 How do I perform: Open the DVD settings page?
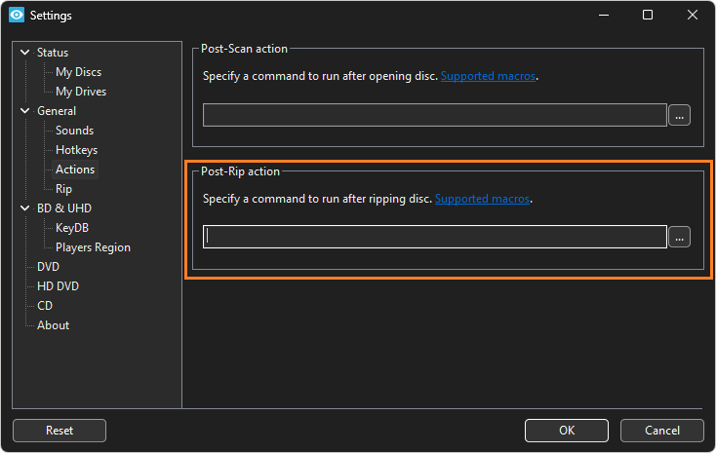[48, 266]
